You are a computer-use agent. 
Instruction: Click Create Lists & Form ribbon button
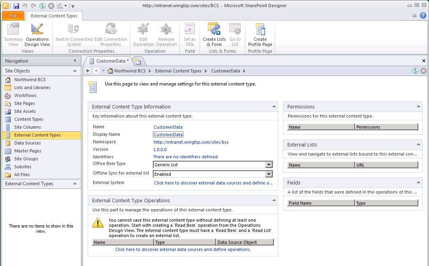(214, 35)
